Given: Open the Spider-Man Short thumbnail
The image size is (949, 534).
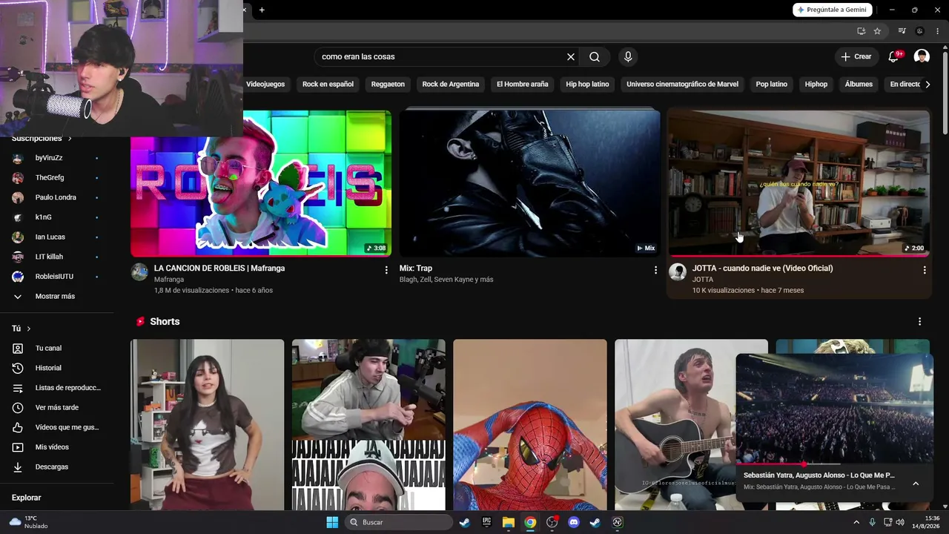Looking at the screenshot, I should (530, 425).
